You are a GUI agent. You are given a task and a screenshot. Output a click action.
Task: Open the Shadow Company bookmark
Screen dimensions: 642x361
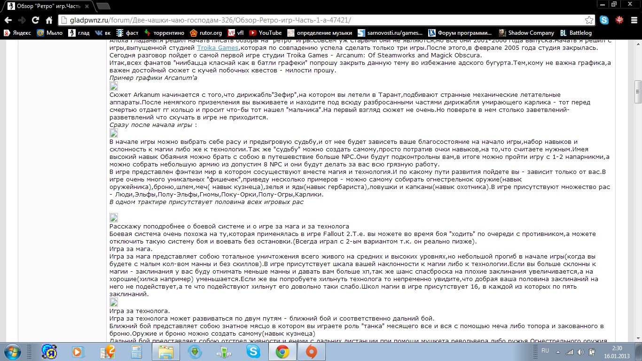coord(526,33)
